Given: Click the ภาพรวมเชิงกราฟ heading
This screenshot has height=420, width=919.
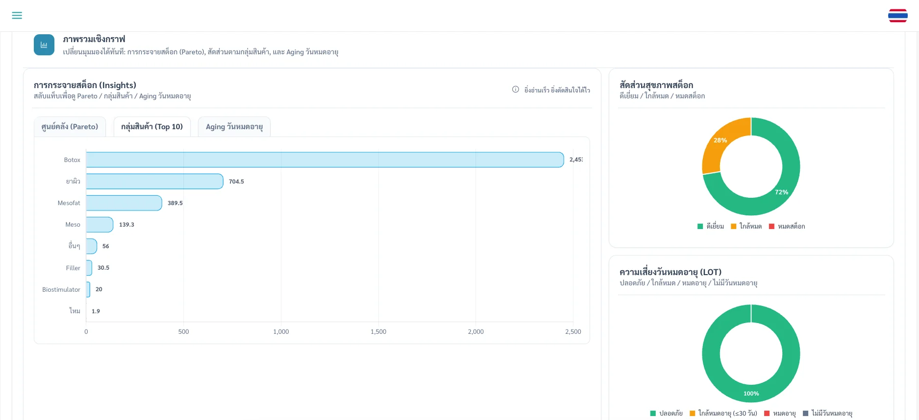Looking at the screenshot, I should (94, 39).
